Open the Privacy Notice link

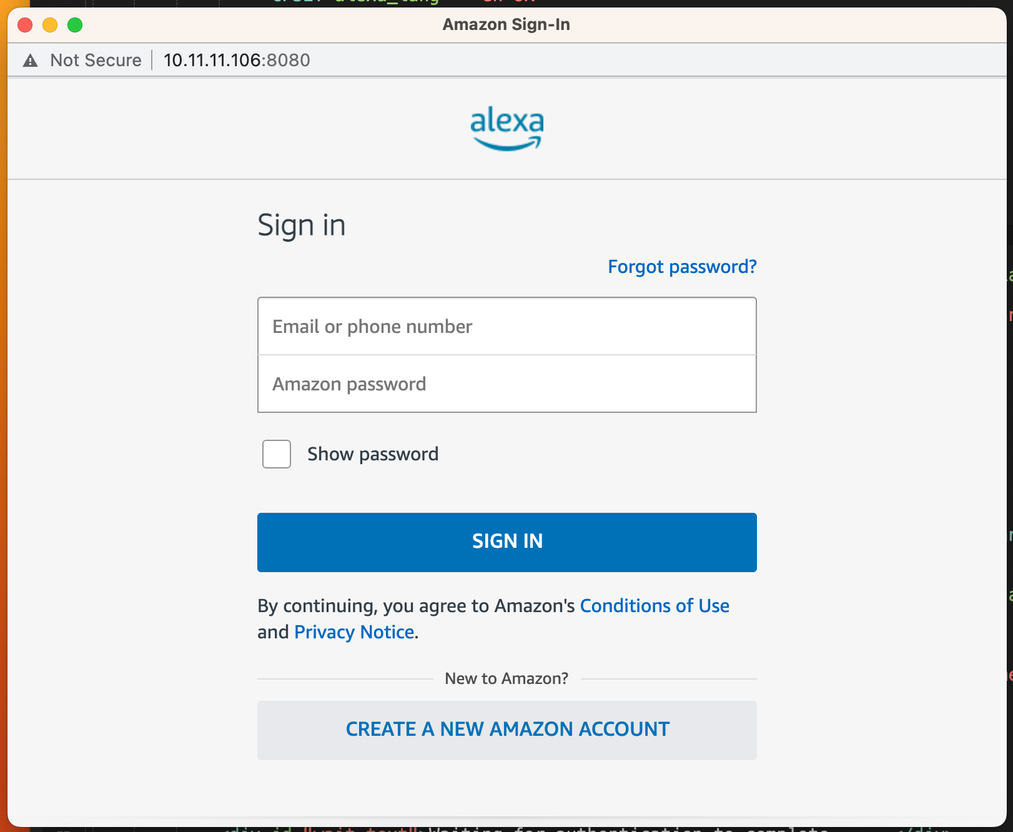point(354,632)
